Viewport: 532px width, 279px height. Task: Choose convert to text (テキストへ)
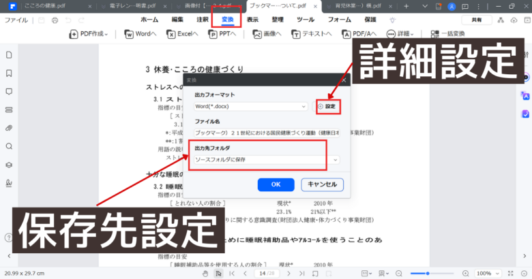311,34
